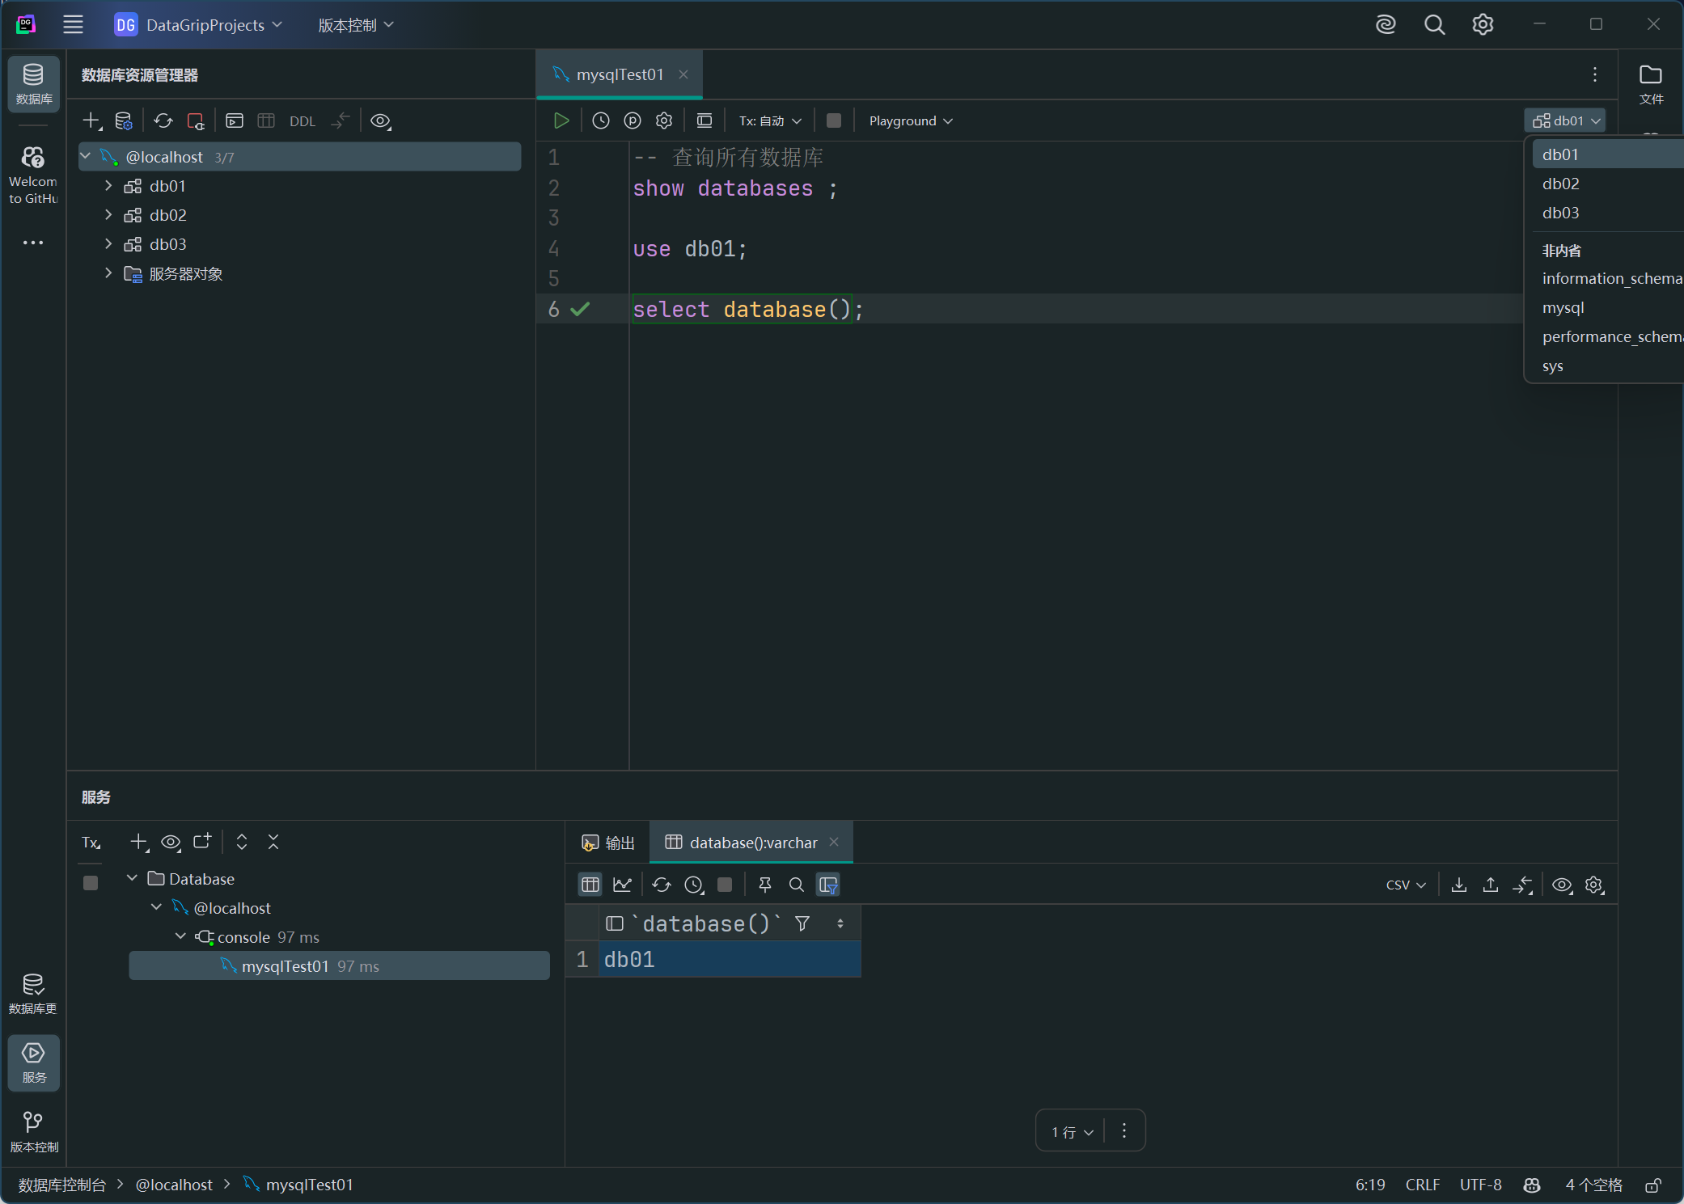Open the Tx: 自动 transaction mode dropdown
Screen dimensions: 1684x1204
[769, 120]
